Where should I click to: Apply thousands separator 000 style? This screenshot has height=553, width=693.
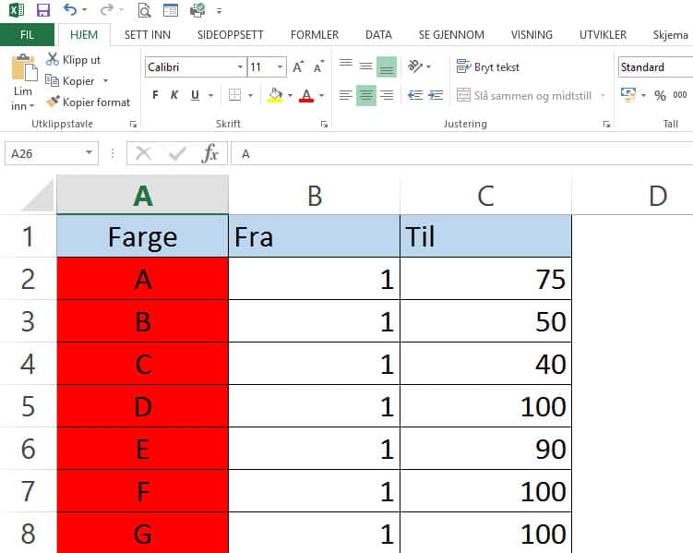coord(680,94)
